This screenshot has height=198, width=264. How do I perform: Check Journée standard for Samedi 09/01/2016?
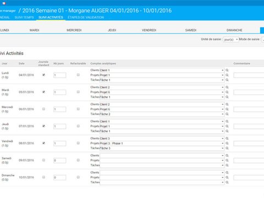coord(43,160)
